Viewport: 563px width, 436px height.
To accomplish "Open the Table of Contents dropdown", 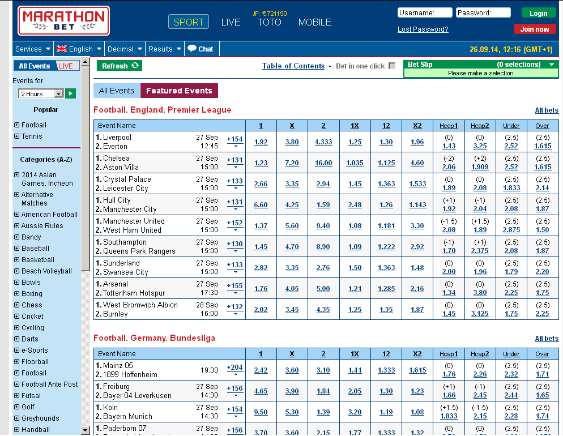I will (297, 66).
